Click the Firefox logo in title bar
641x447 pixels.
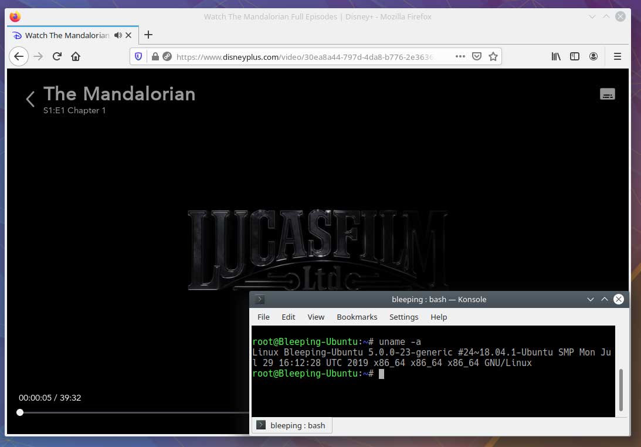tap(15, 17)
